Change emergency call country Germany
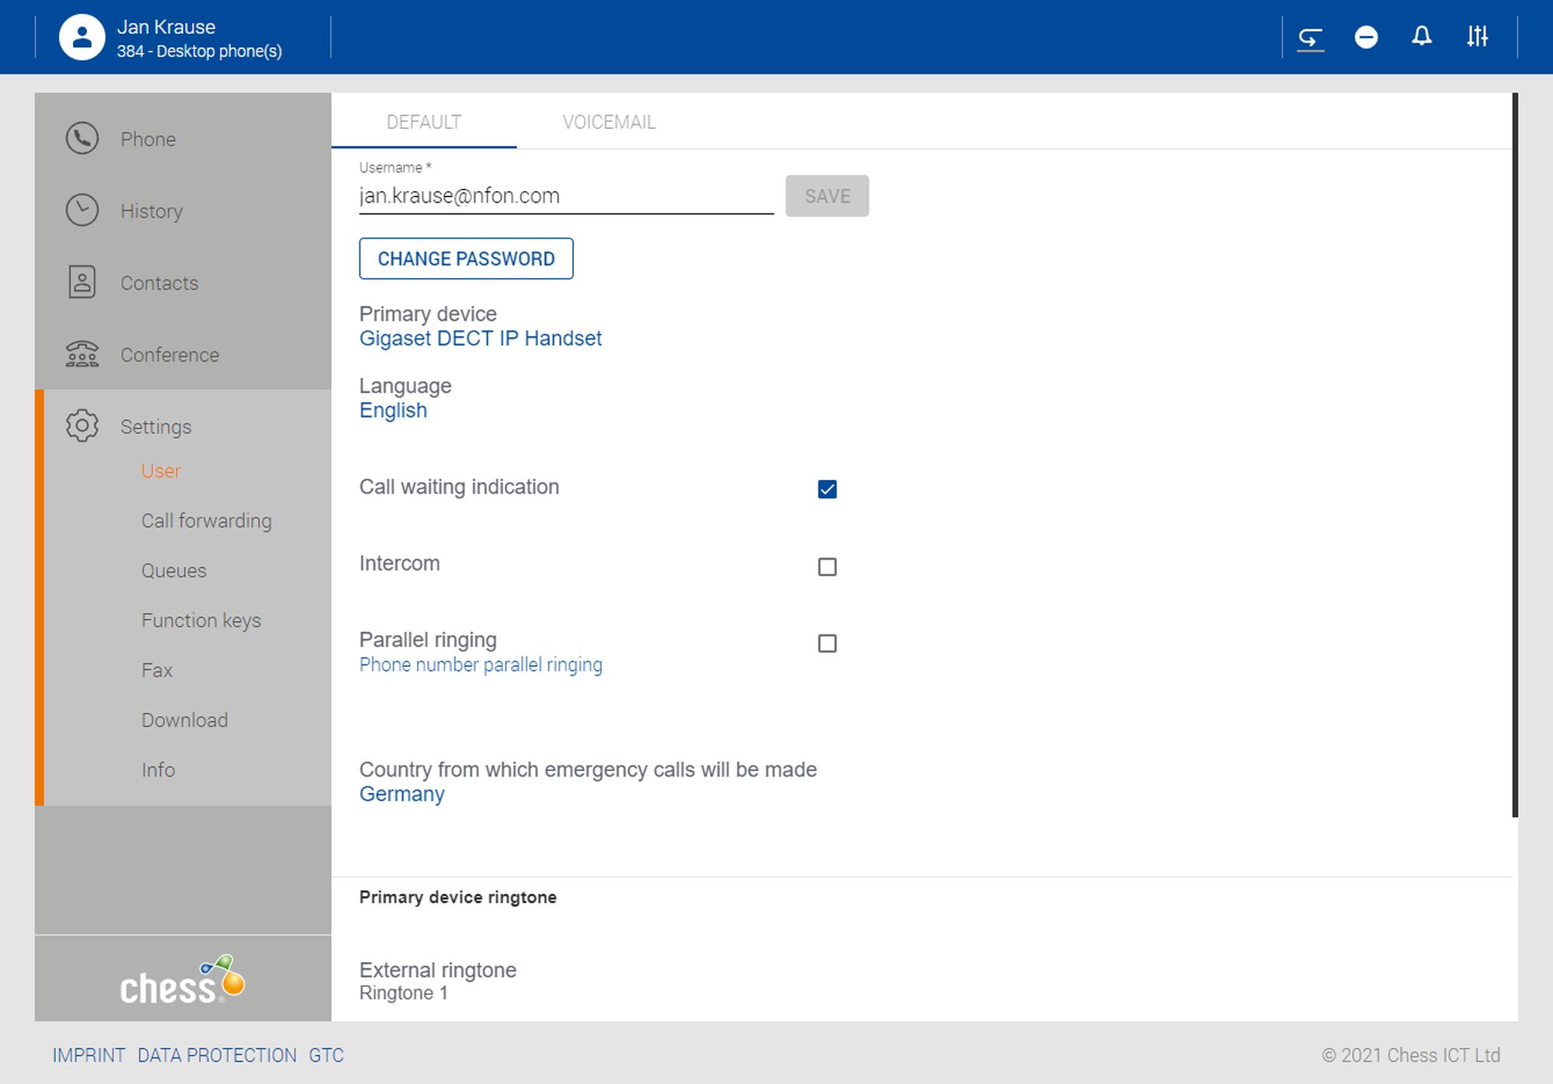The height and width of the screenshot is (1084, 1553). click(x=401, y=794)
